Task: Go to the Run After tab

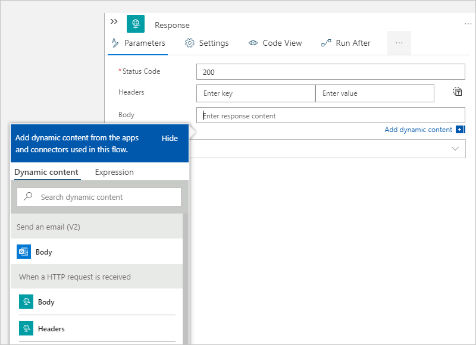Action: click(x=346, y=43)
